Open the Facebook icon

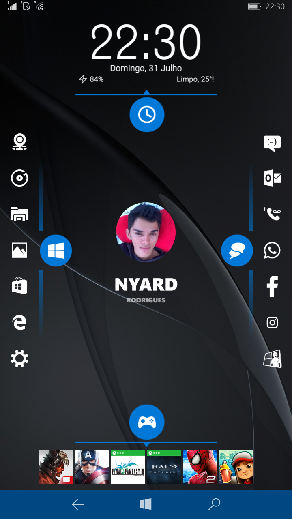pyautogui.click(x=272, y=286)
